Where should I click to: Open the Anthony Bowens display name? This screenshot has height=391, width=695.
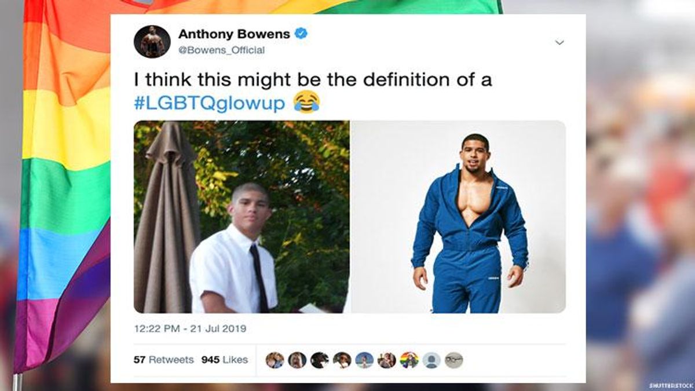[x=234, y=34]
